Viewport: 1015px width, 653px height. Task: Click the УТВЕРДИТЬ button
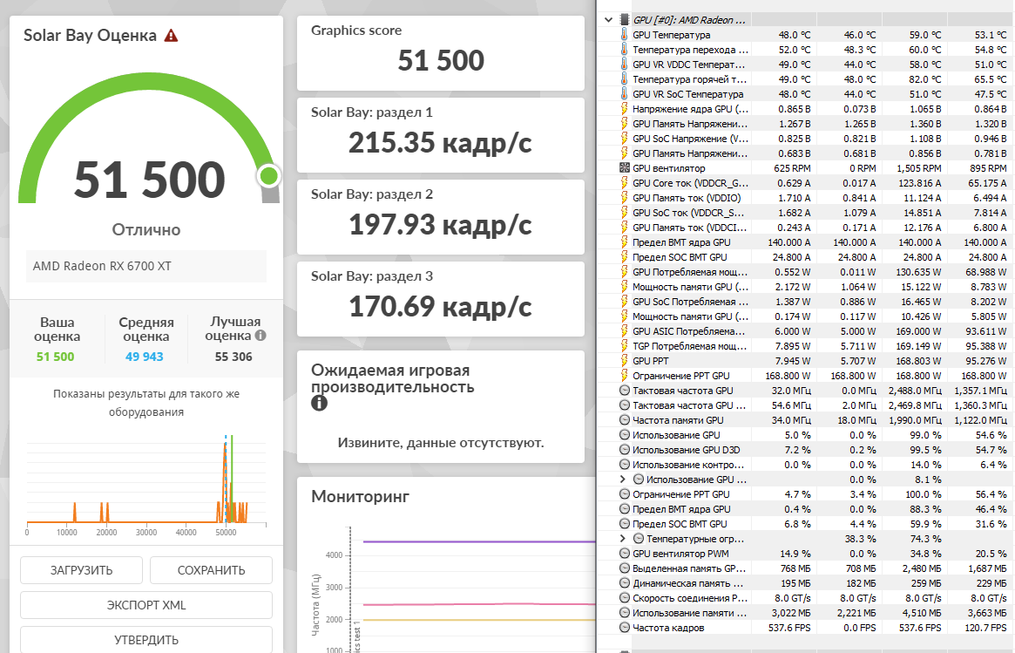click(146, 639)
